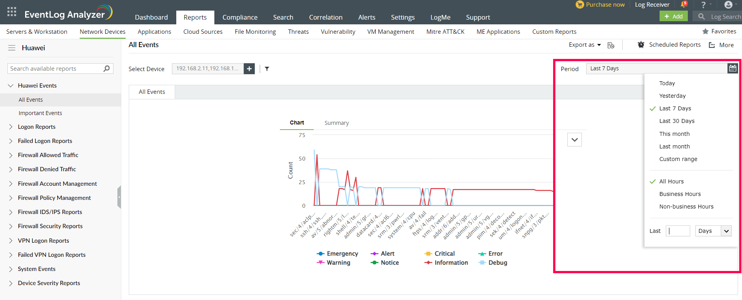The width and height of the screenshot is (742, 300).
Task: Switch to the Compliance tab
Action: click(x=240, y=17)
